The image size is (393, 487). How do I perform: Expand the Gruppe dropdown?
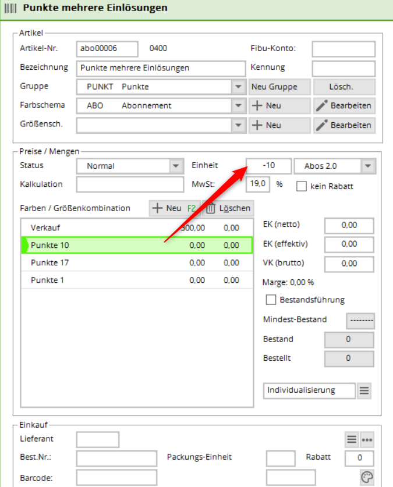pyautogui.click(x=238, y=87)
